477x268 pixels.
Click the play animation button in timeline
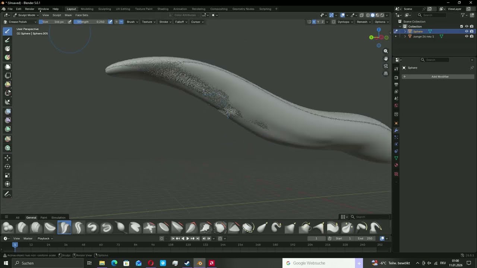[187, 239]
